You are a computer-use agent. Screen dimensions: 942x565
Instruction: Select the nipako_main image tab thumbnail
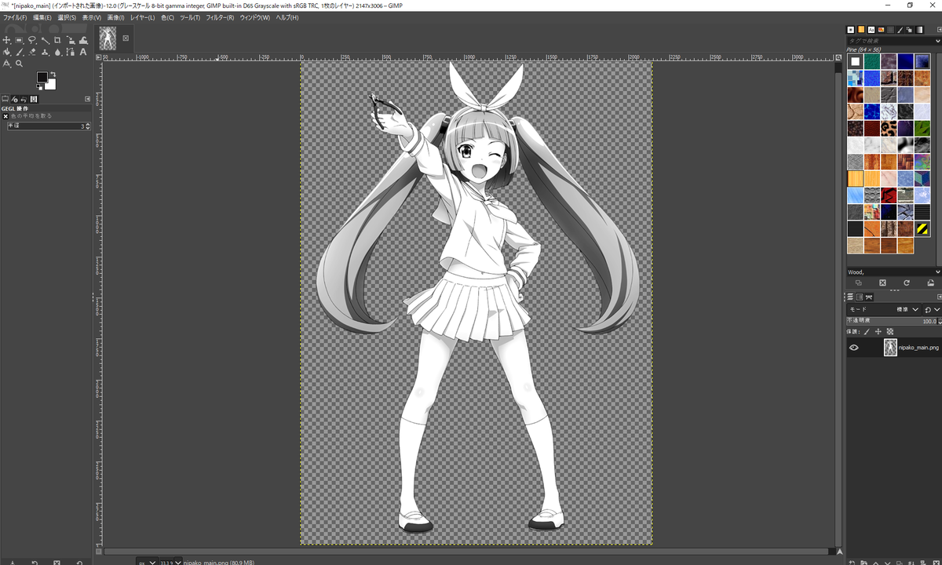pos(108,38)
